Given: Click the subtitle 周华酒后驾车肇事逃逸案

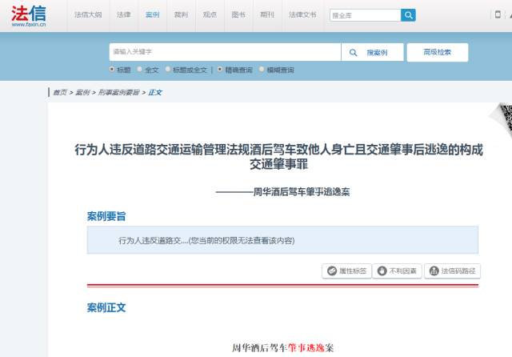Looking at the screenshot, I should 282,192.
